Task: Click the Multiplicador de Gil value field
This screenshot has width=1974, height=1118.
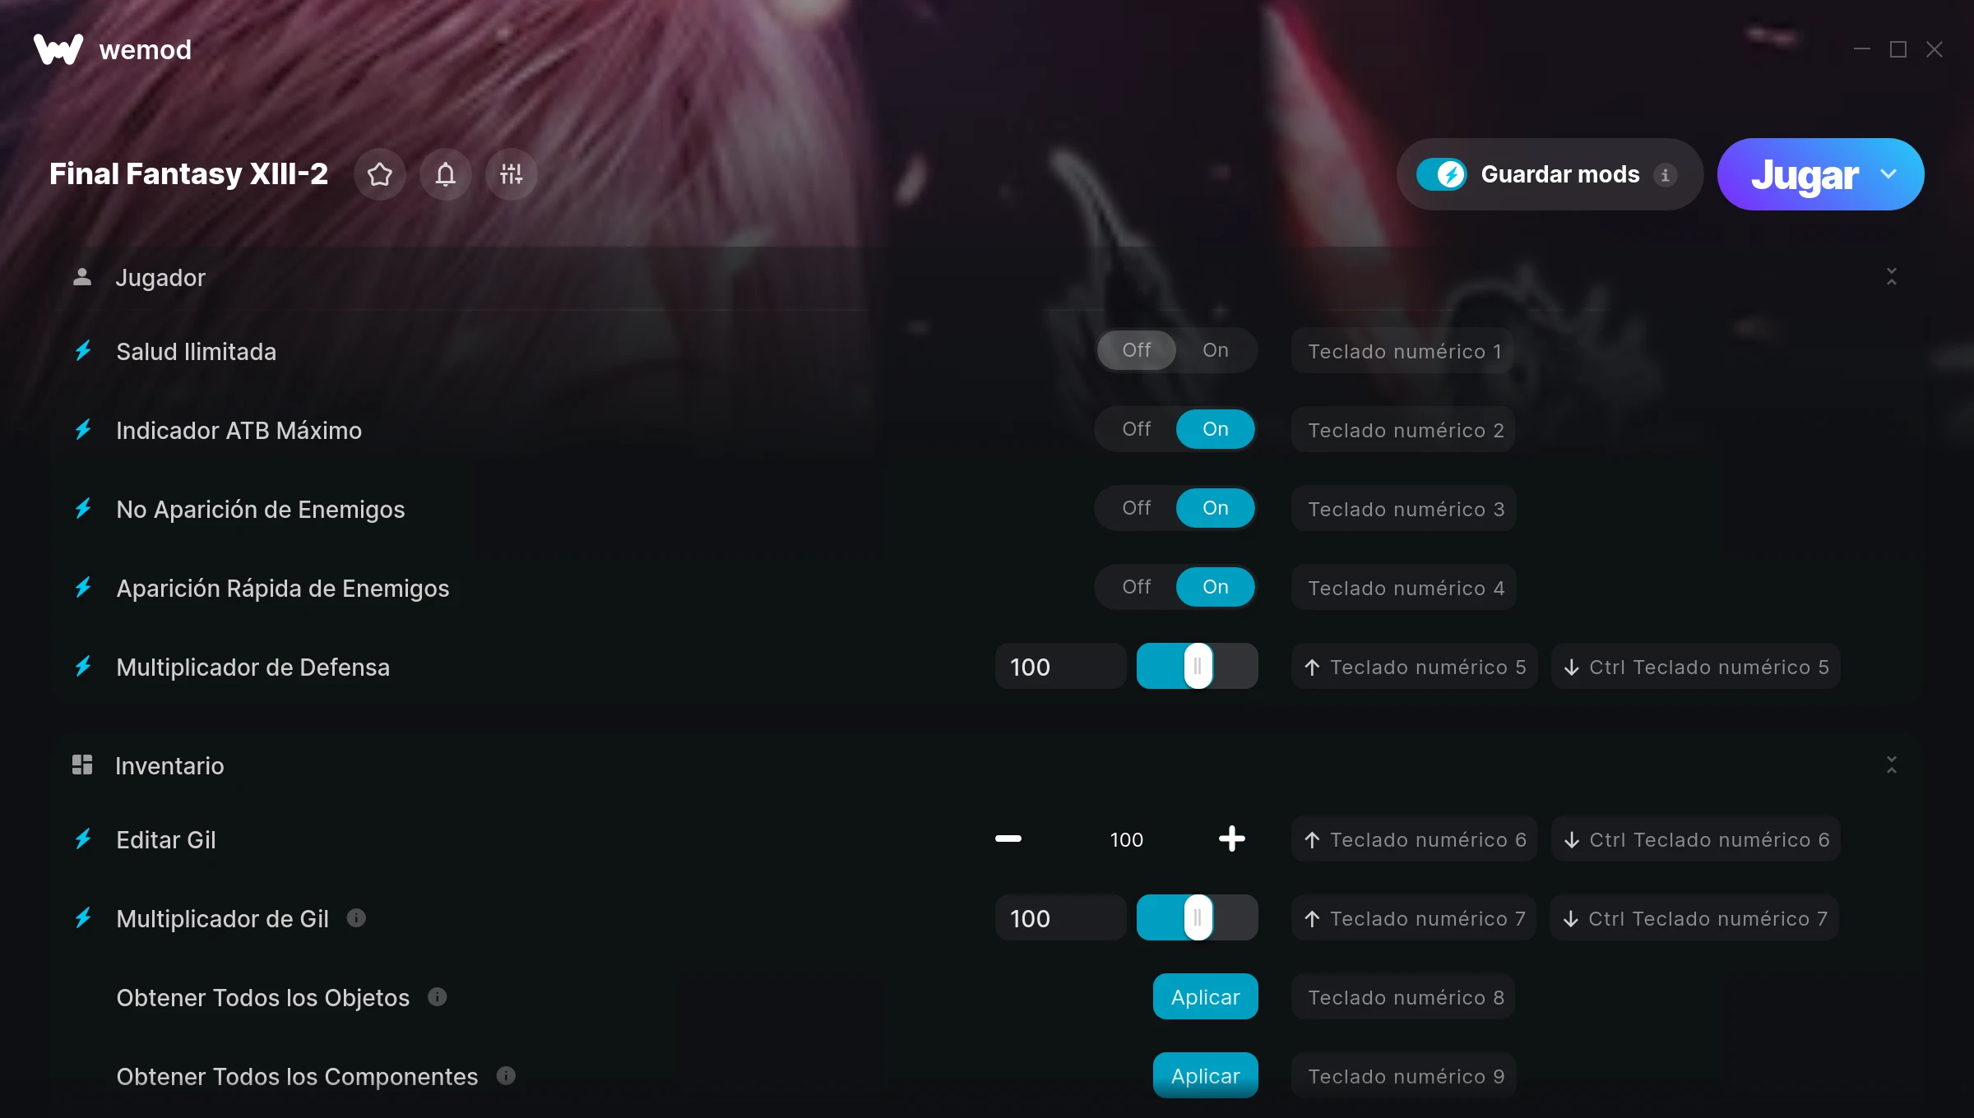Action: click(x=1061, y=917)
